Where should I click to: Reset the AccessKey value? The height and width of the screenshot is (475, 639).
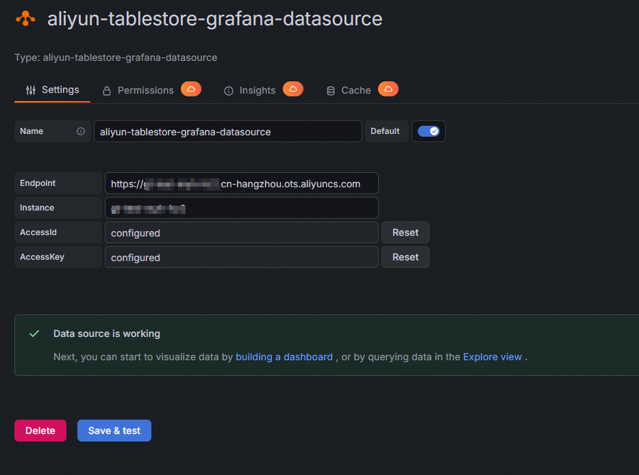405,257
